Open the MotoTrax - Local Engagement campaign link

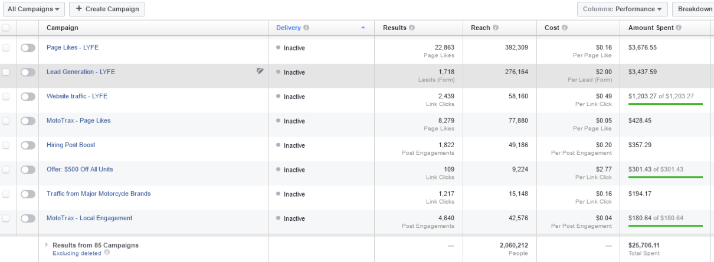(x=89, y=218)
